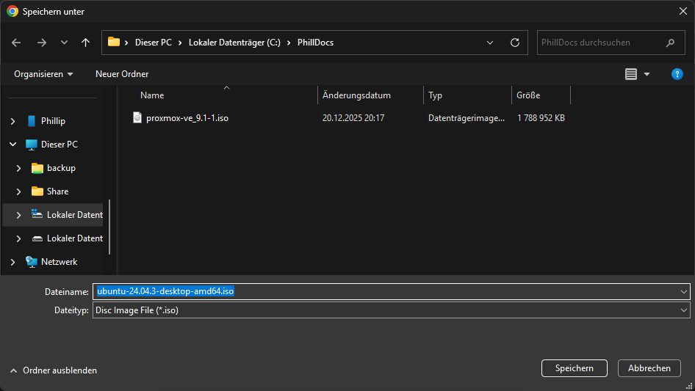Click the Forward navigation arrow
The height and width of the screenshot is (391, 695).
click(41, 43)
